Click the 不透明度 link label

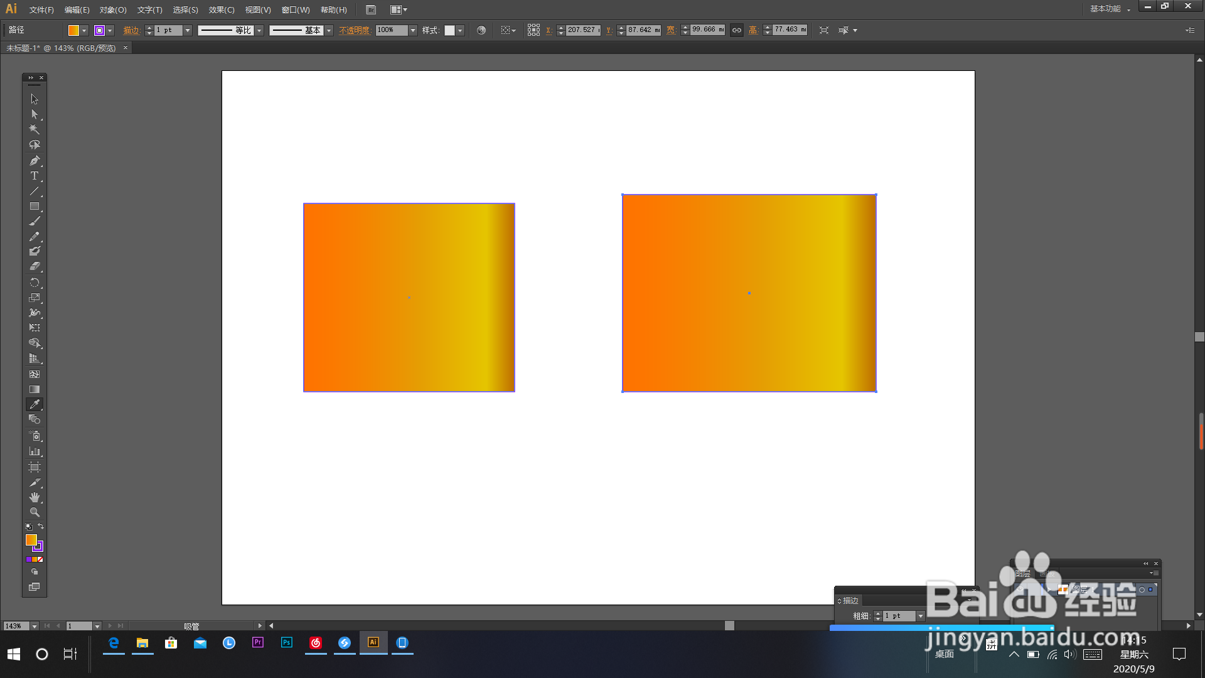click(355, 30)
